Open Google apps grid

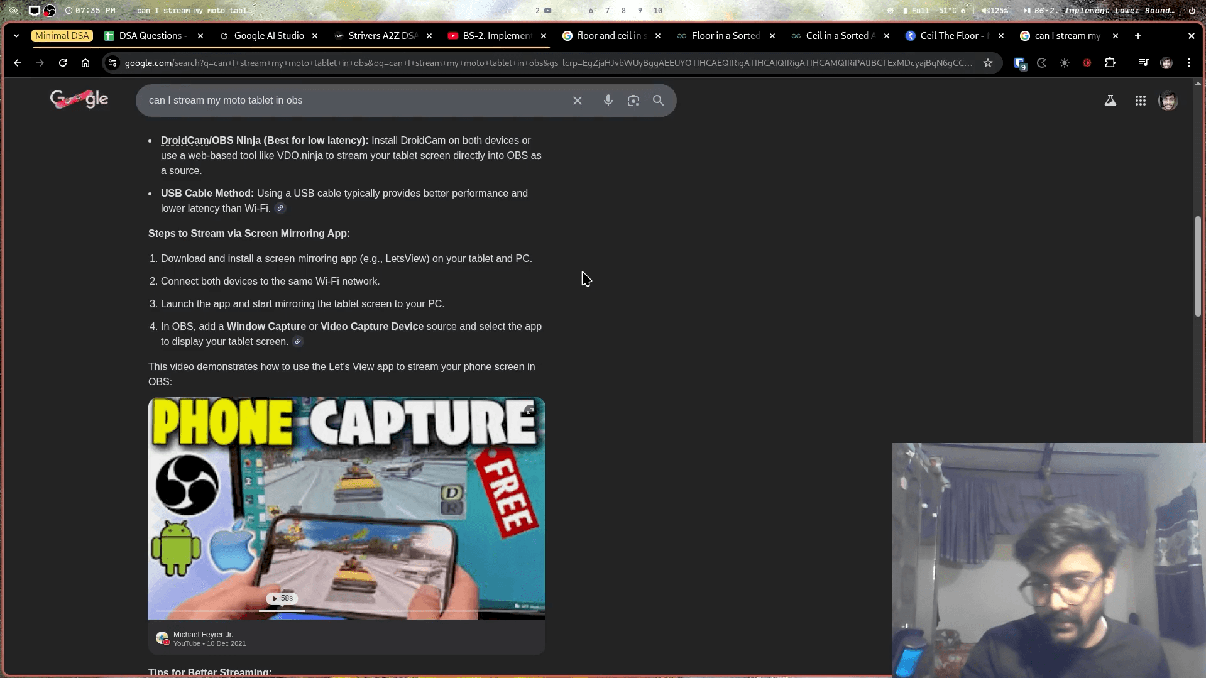(x=1140, y=101)
